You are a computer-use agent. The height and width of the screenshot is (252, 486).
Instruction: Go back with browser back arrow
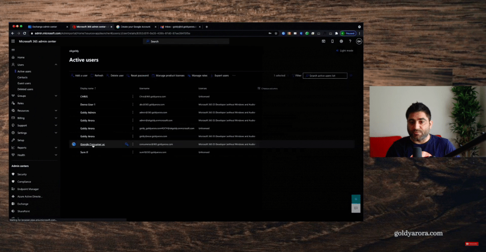pos(13,34)
